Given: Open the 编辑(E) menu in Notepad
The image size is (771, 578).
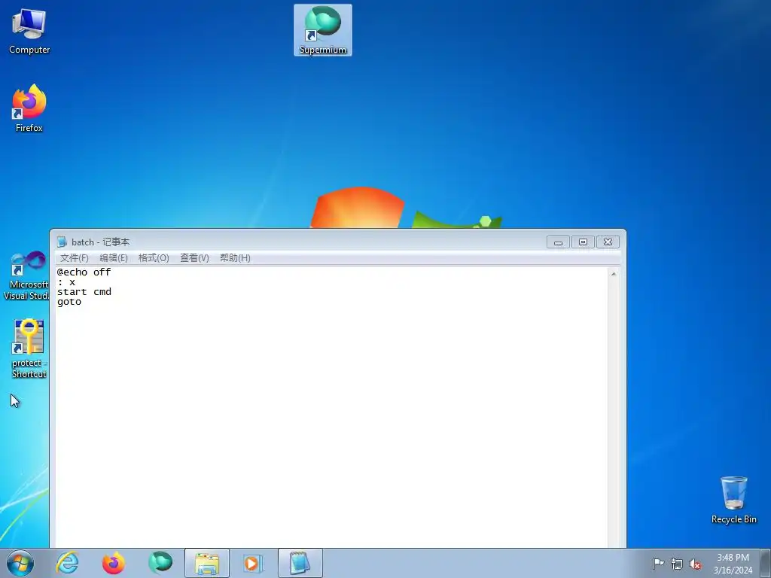Looking at the screenshot, I should [x=114, y=258].
